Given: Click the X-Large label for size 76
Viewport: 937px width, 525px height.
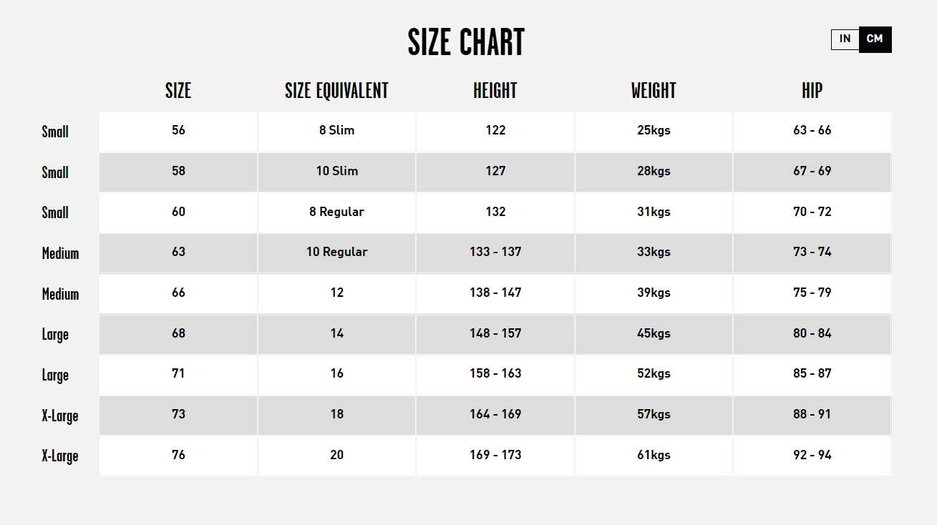Looking at the screenshot, I should coord(60,456).
